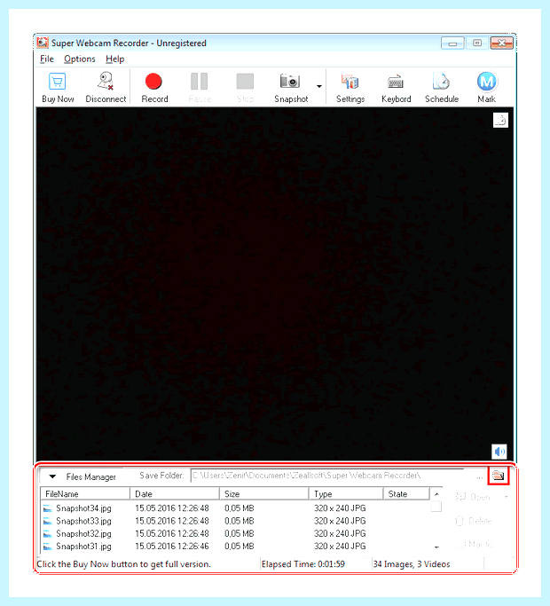Sort by the FileName column header

pyautogui.click(x=85, y=494)
